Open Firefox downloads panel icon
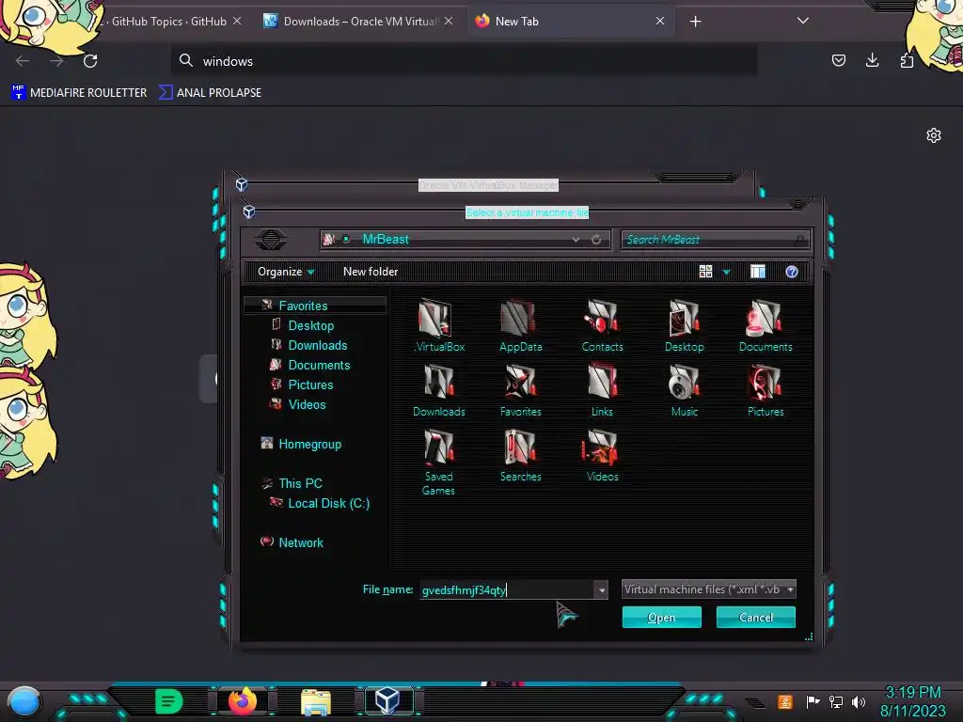This screenshot has width=963, height=722. point(872,60)
